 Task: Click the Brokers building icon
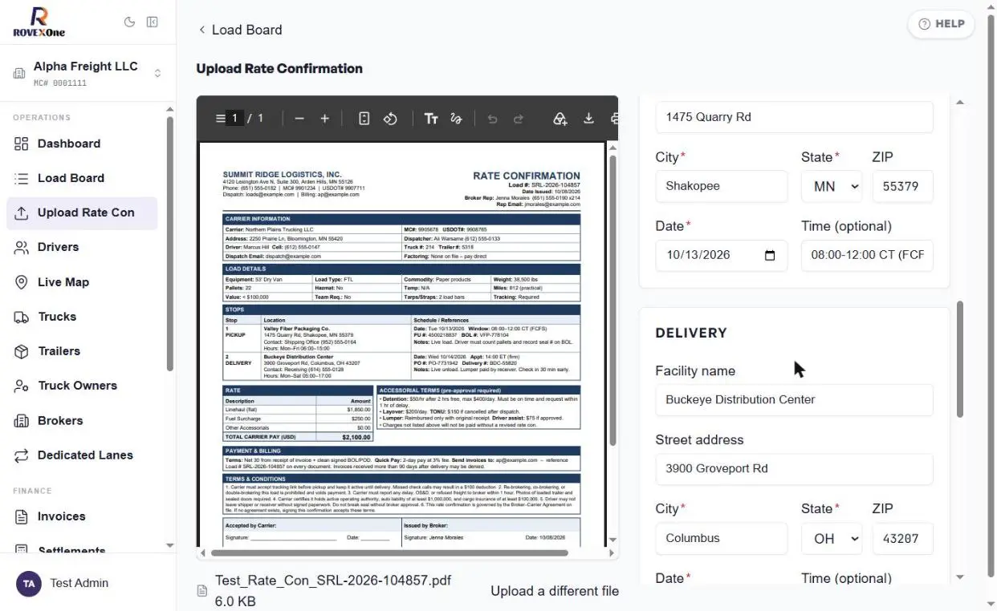click(x=22, y=420)
